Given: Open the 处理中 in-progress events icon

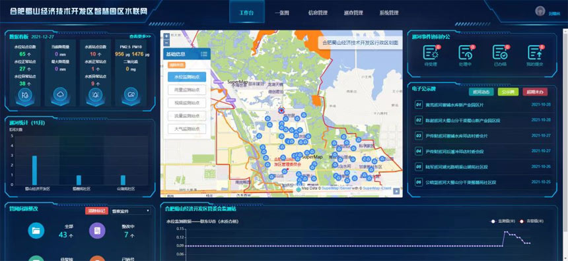Looking at the screenshot, I should pyautogui.click(x=466, y=53).
